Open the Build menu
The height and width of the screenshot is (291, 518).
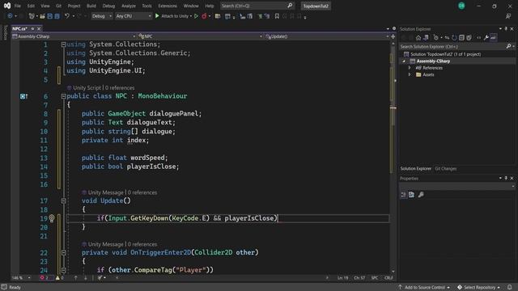tap(91, 6)
